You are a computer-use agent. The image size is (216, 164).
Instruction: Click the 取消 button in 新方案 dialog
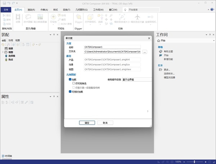coord(105,123)
